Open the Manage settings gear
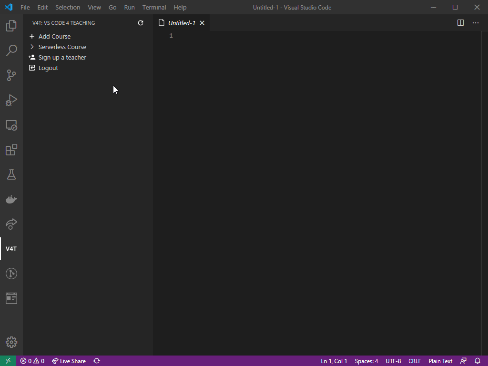488x366 pixels. click(x=11, y=342)
